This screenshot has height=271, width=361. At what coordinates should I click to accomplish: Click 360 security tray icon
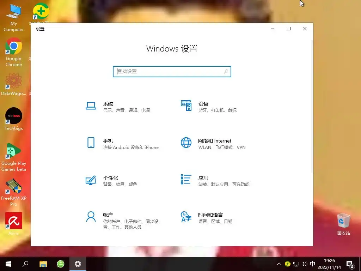point(287,264)
